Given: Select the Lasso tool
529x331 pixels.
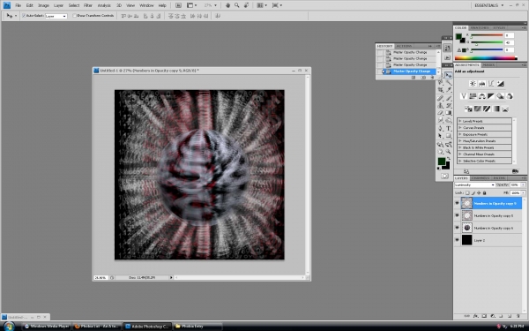Looking at the screenshot, I should pos(440,82).
